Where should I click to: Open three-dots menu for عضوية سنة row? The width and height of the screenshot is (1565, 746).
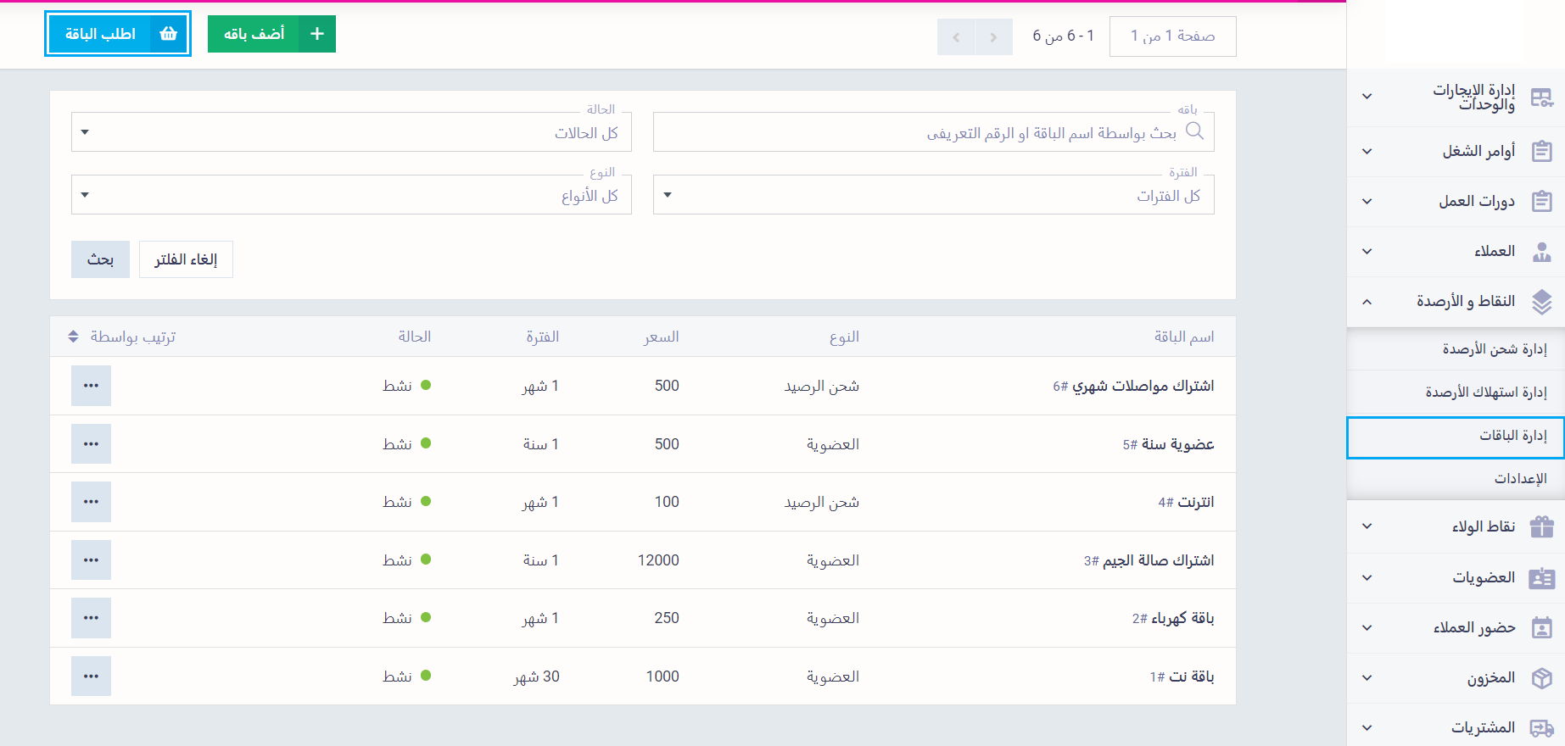(91, 444)
